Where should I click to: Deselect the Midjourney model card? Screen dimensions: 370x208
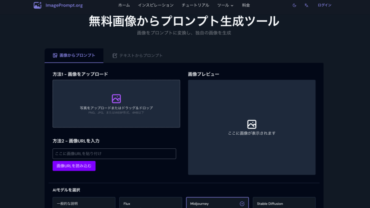pos(217,203)
